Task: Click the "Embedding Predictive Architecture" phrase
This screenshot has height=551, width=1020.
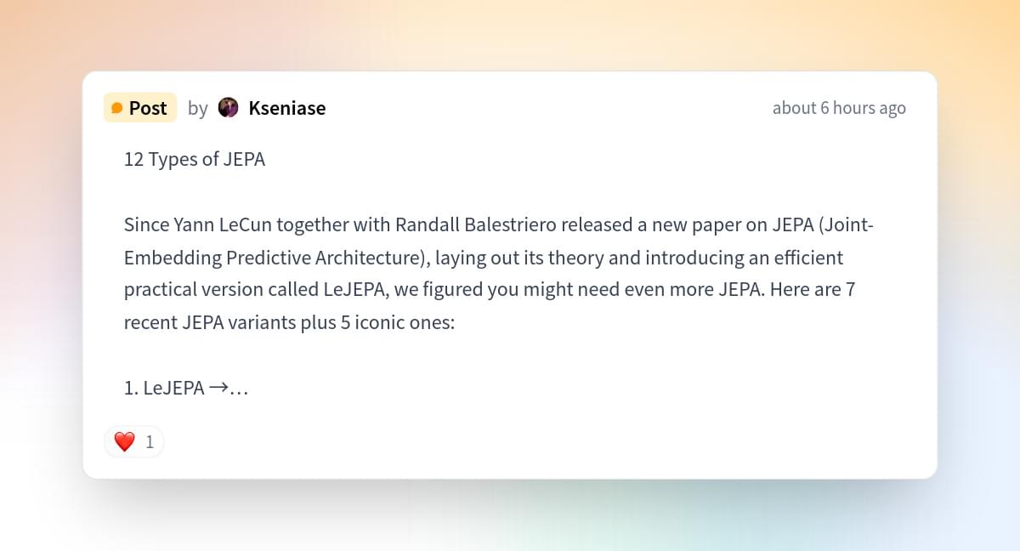Action: point(261,258)
